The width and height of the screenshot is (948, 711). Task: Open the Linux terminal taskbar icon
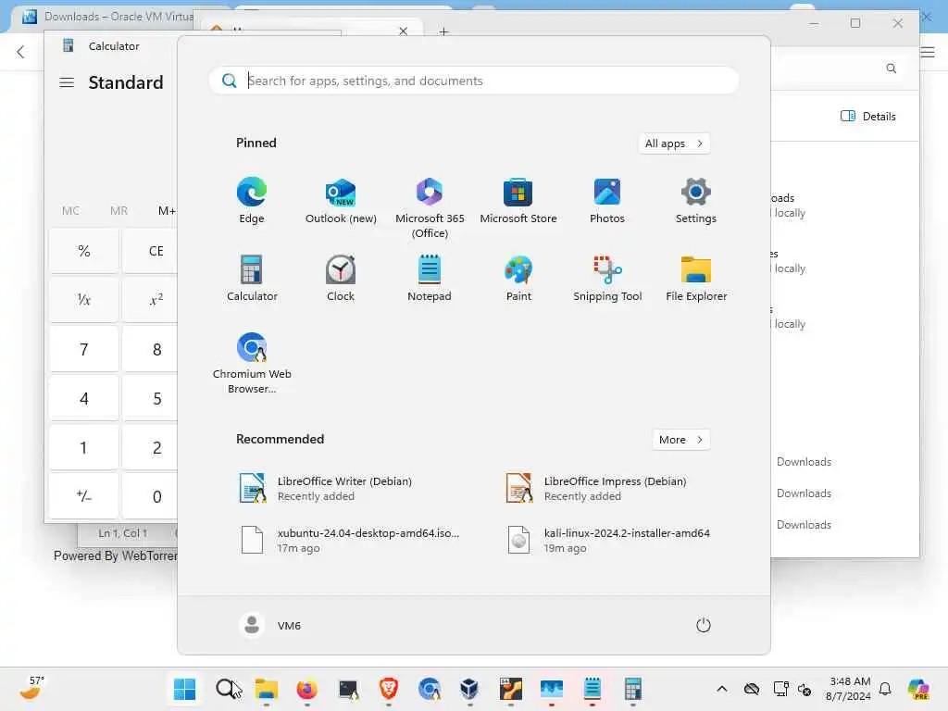348,689
